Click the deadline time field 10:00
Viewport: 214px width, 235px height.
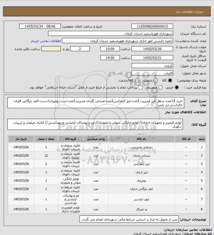110,49
